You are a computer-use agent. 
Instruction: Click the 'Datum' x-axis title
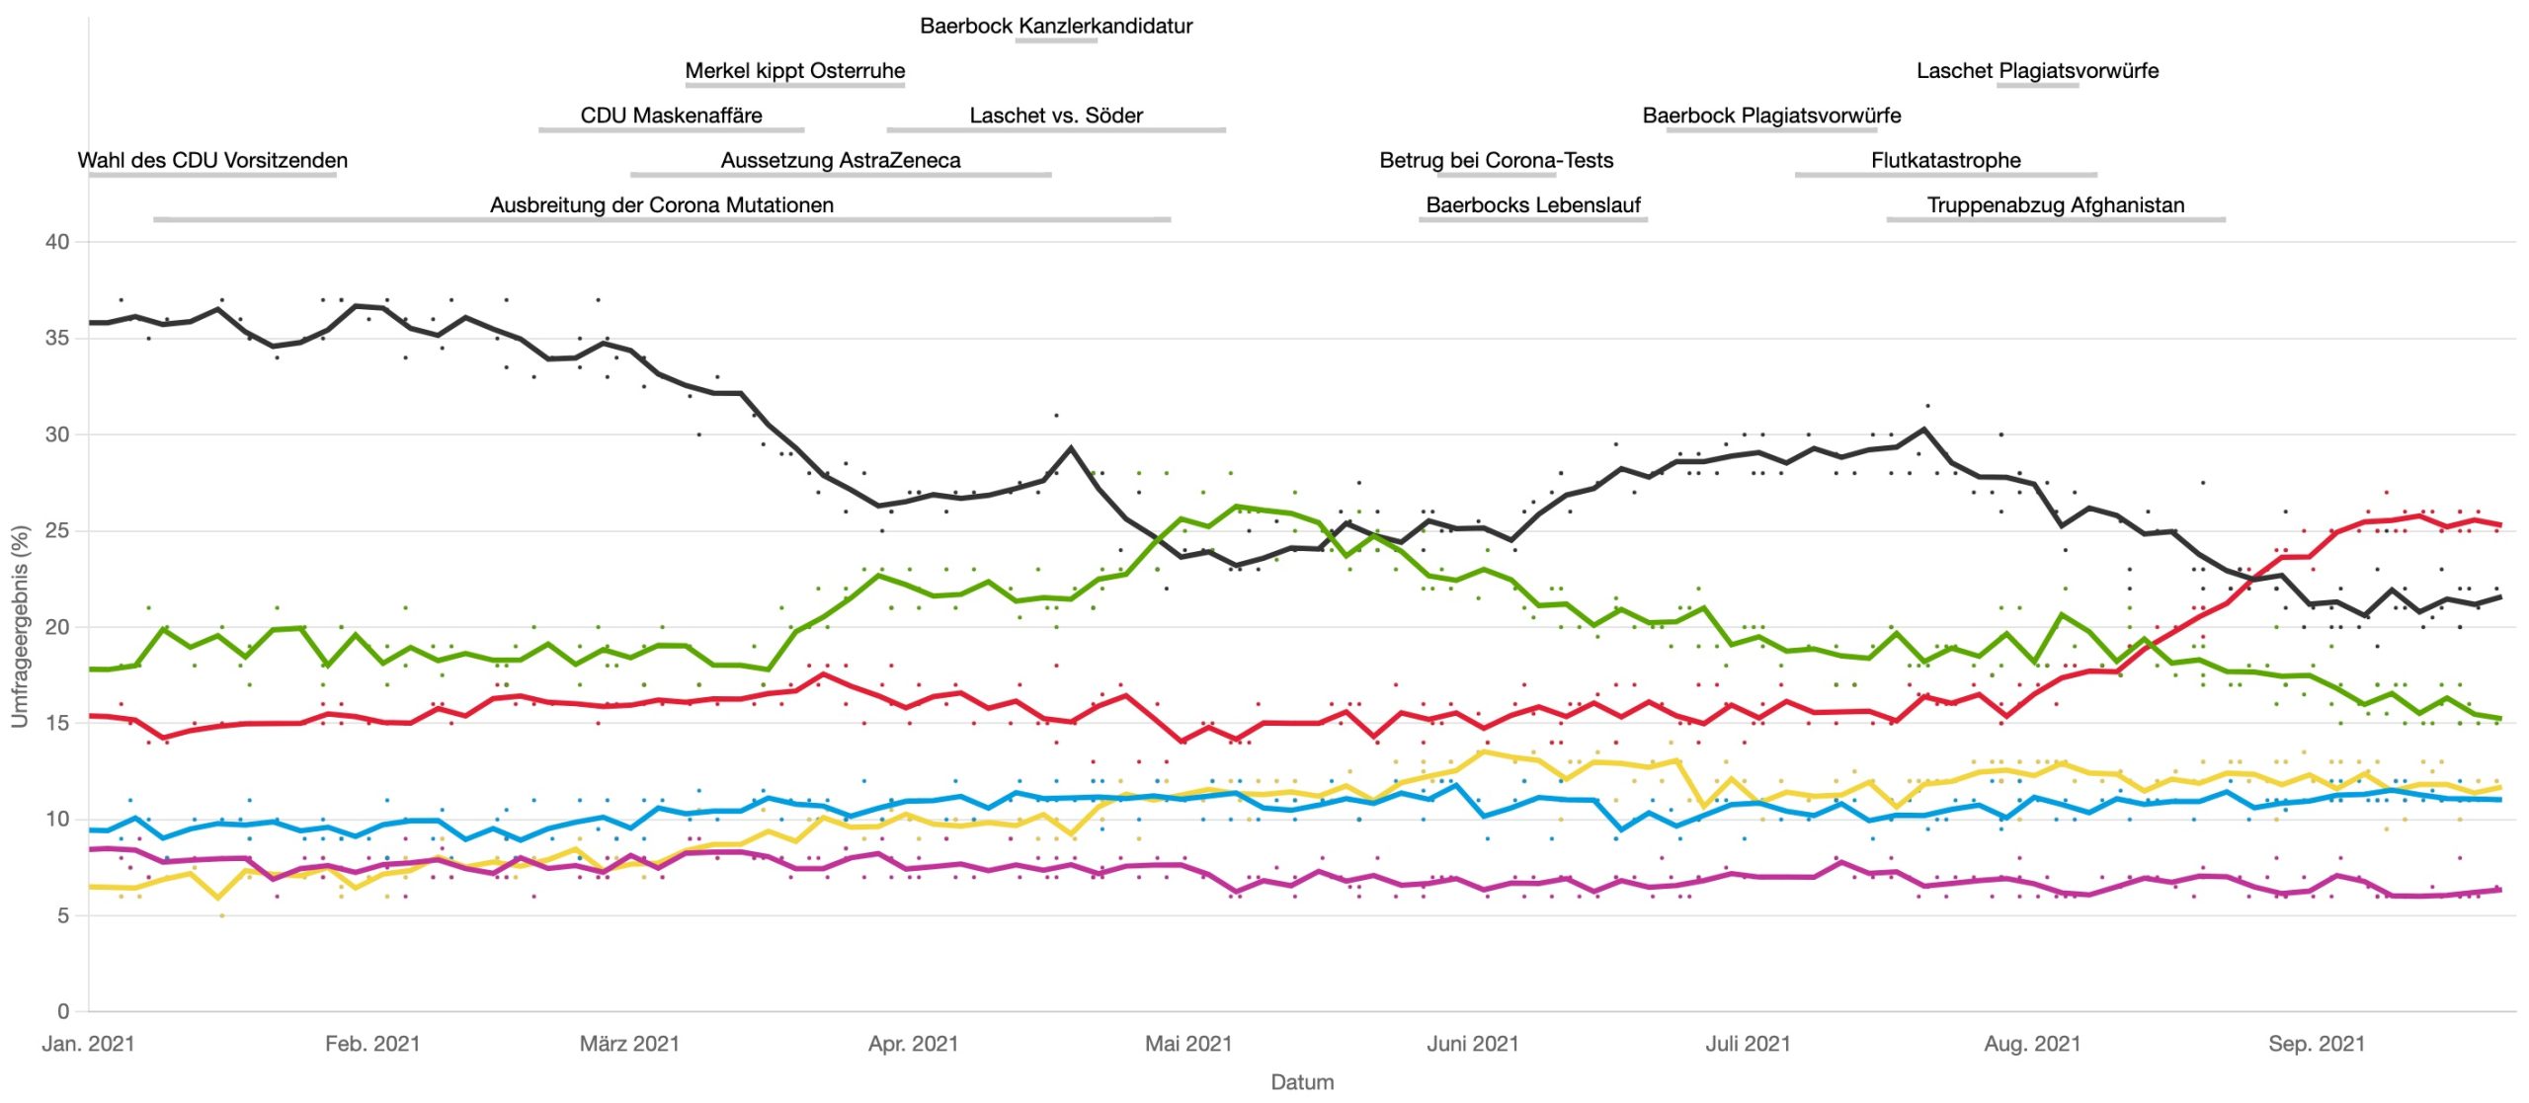pos(1302,1081)
